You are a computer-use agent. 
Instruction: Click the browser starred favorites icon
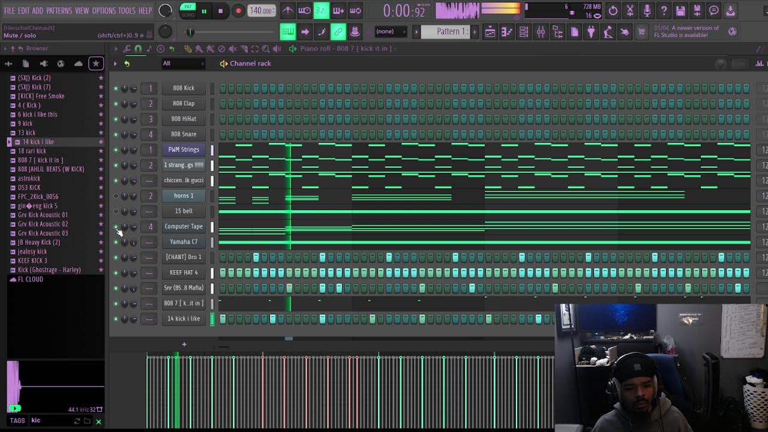(95, 63)
